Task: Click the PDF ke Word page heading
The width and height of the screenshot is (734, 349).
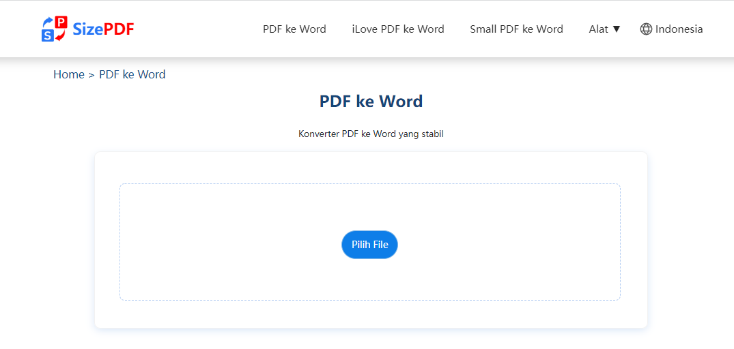Action: (371, 102)
